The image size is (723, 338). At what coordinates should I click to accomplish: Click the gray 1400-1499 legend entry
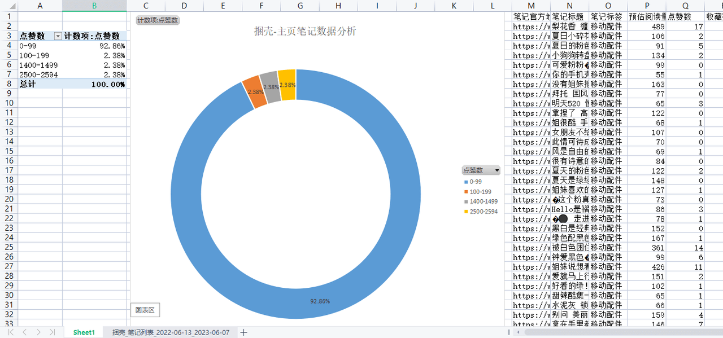tap(481, 201)
